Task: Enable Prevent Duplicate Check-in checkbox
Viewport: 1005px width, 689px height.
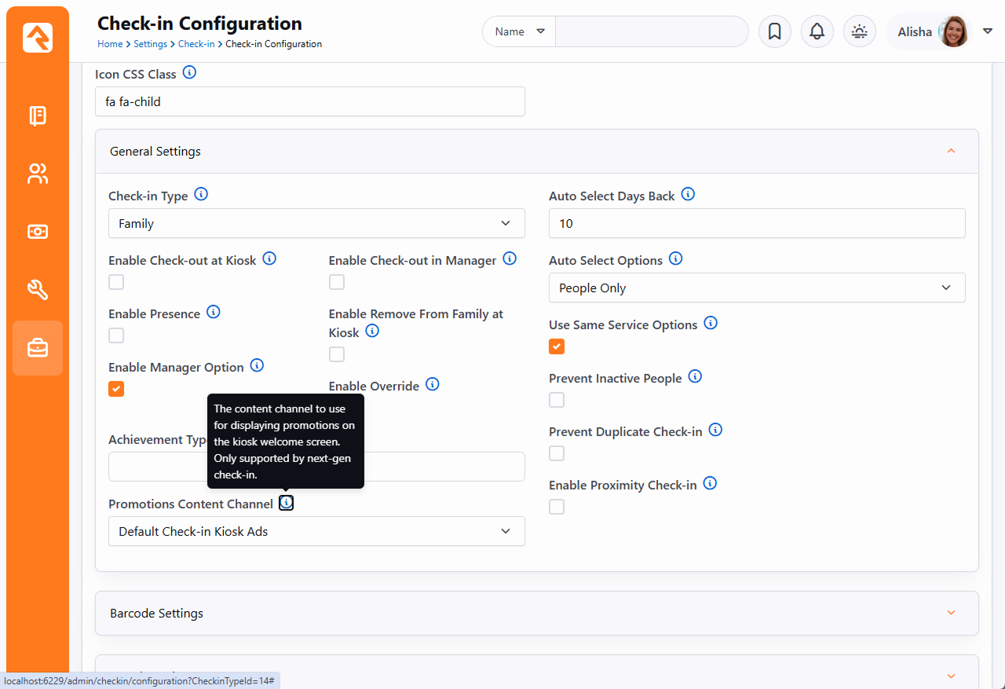Action: point(557,453)
